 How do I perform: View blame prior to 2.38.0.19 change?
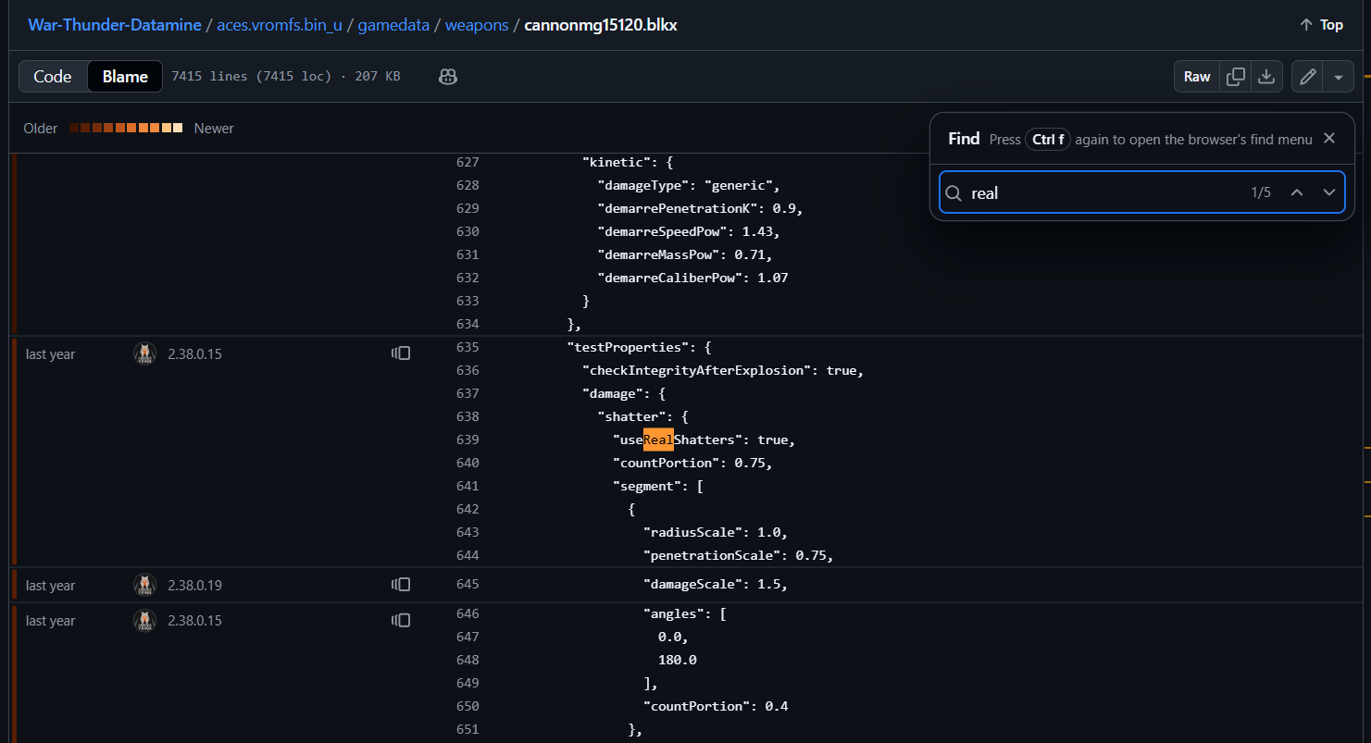(x=401, y=585)
